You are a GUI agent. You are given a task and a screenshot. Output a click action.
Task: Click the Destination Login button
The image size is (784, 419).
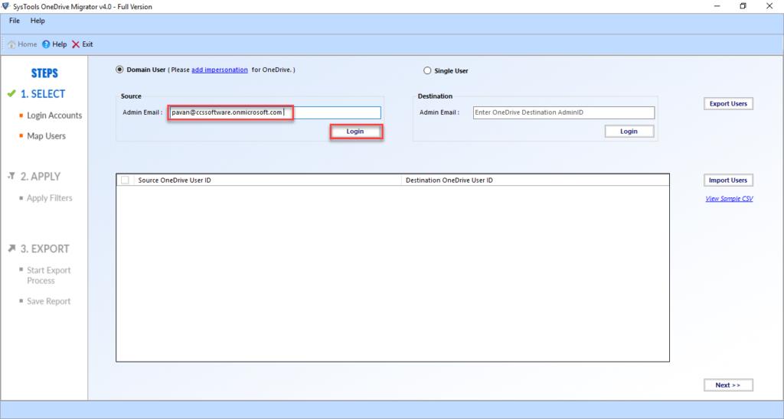tap(629, 132)
